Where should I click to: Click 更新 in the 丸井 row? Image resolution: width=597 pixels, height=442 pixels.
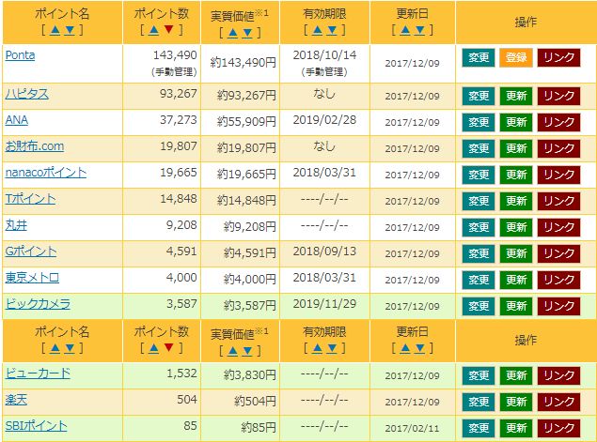pos(516,227)
